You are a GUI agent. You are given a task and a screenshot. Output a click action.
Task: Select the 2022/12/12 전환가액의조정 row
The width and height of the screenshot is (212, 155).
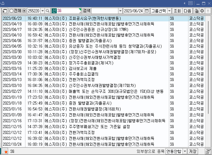[x=104, y=132]
